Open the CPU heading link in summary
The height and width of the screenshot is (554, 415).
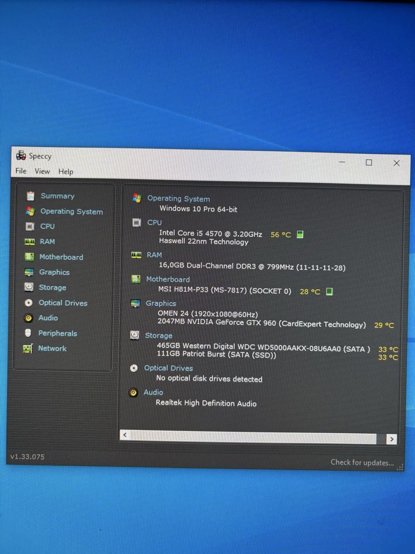154,223
